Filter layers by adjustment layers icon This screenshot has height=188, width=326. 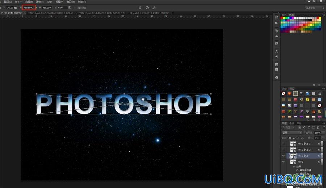point(304,128)
